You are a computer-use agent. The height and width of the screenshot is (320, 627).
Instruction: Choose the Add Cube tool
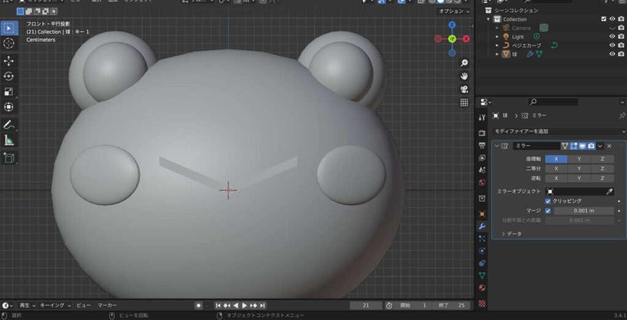tap(9, 158)
